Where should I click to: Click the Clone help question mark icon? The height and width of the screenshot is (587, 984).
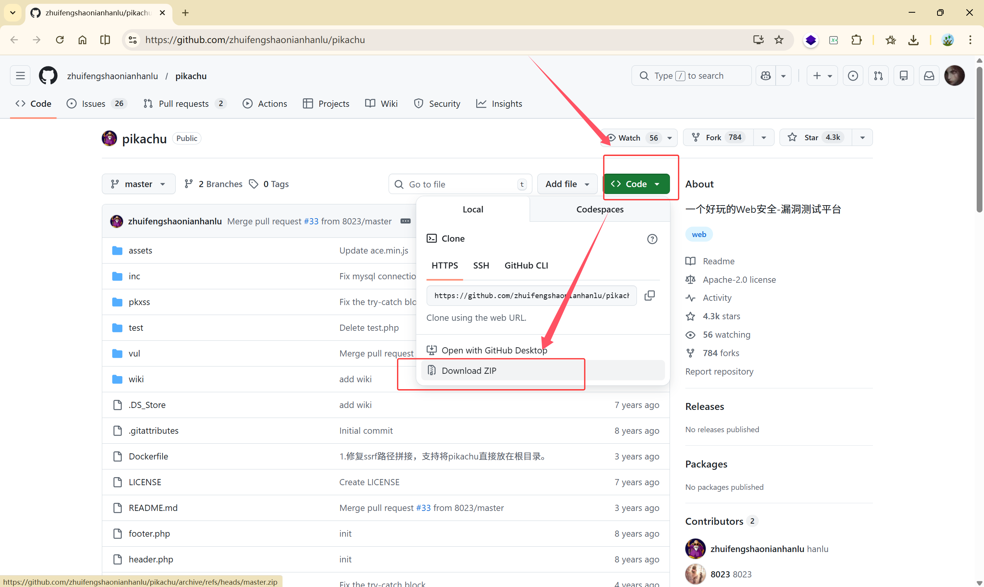[652, 239]
